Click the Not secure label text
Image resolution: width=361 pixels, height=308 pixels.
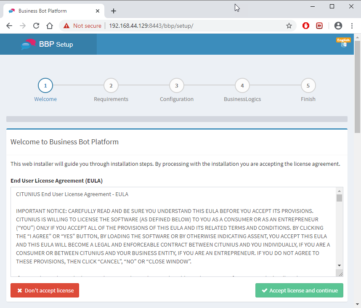87,26
